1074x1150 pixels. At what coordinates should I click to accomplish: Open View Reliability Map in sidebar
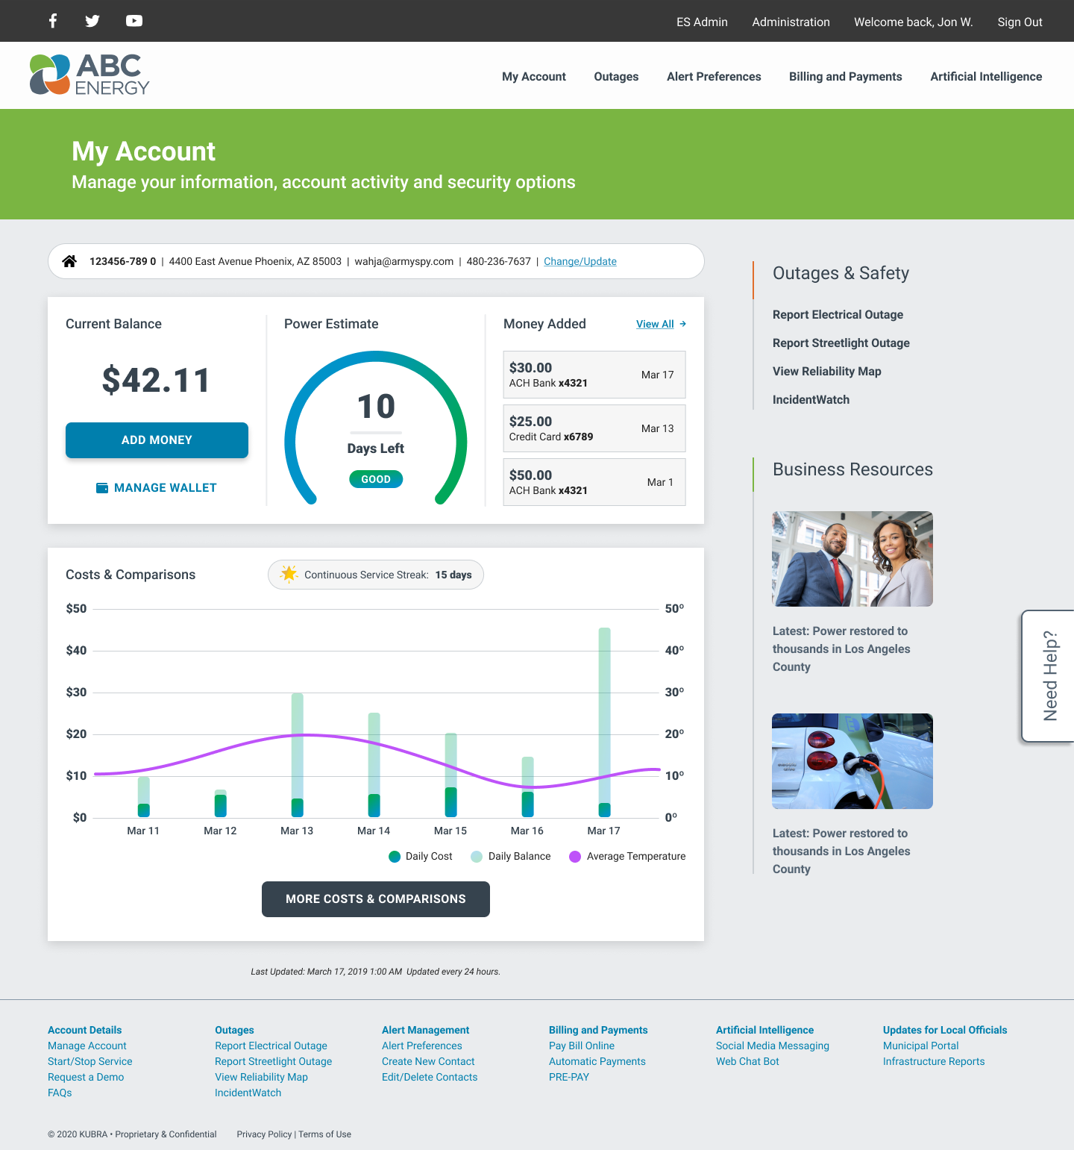[827, 372]
